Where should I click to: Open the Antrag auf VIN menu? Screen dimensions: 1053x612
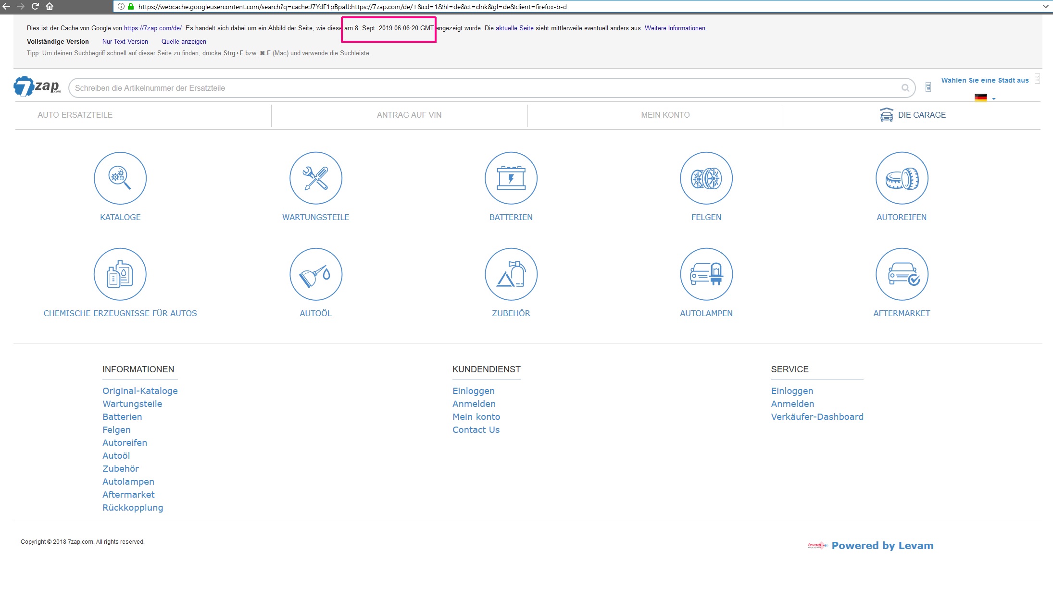(409, 115)
